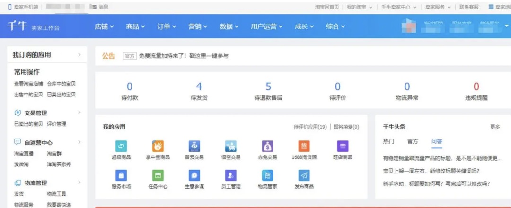Expand the 自运营中心 section arrow
Image resolution: width=511 pixels, height=208 pixels.
pos(79,142)
